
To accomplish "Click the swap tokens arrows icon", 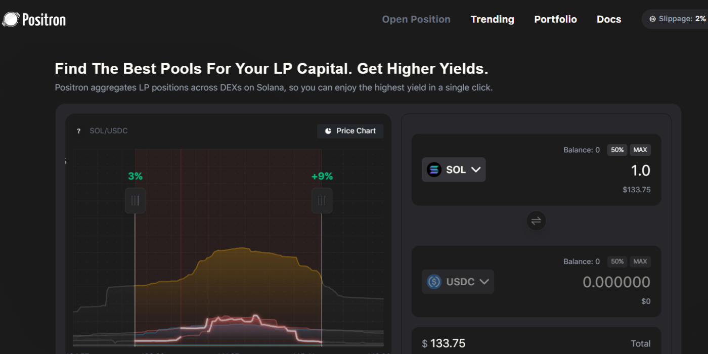I will click(536, 220).
